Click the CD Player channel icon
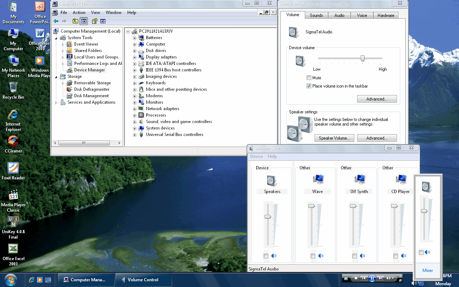The height and width of the screenshot is (287, 459). (401, 179)
